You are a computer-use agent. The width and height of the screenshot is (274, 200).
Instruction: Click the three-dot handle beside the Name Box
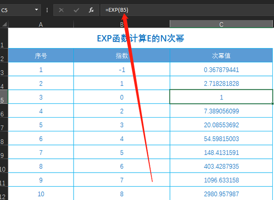[x=47, y=10]
